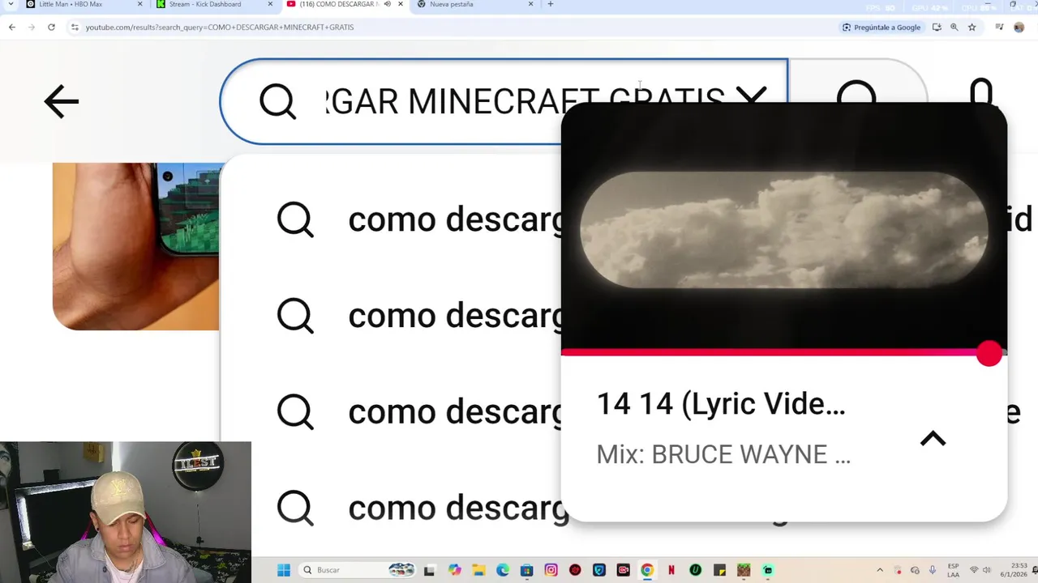The height and width of the screenshot is (583, 1038).
Task: Expand the miniplayer with the up chevron
Action: (x=933, y=439)
